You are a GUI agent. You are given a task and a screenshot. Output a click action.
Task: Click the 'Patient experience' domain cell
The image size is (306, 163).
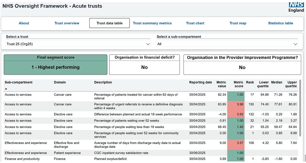click(x=67, y=153)
